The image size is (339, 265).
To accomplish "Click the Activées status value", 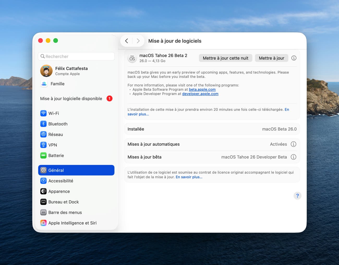I will [x=279, y=144].
